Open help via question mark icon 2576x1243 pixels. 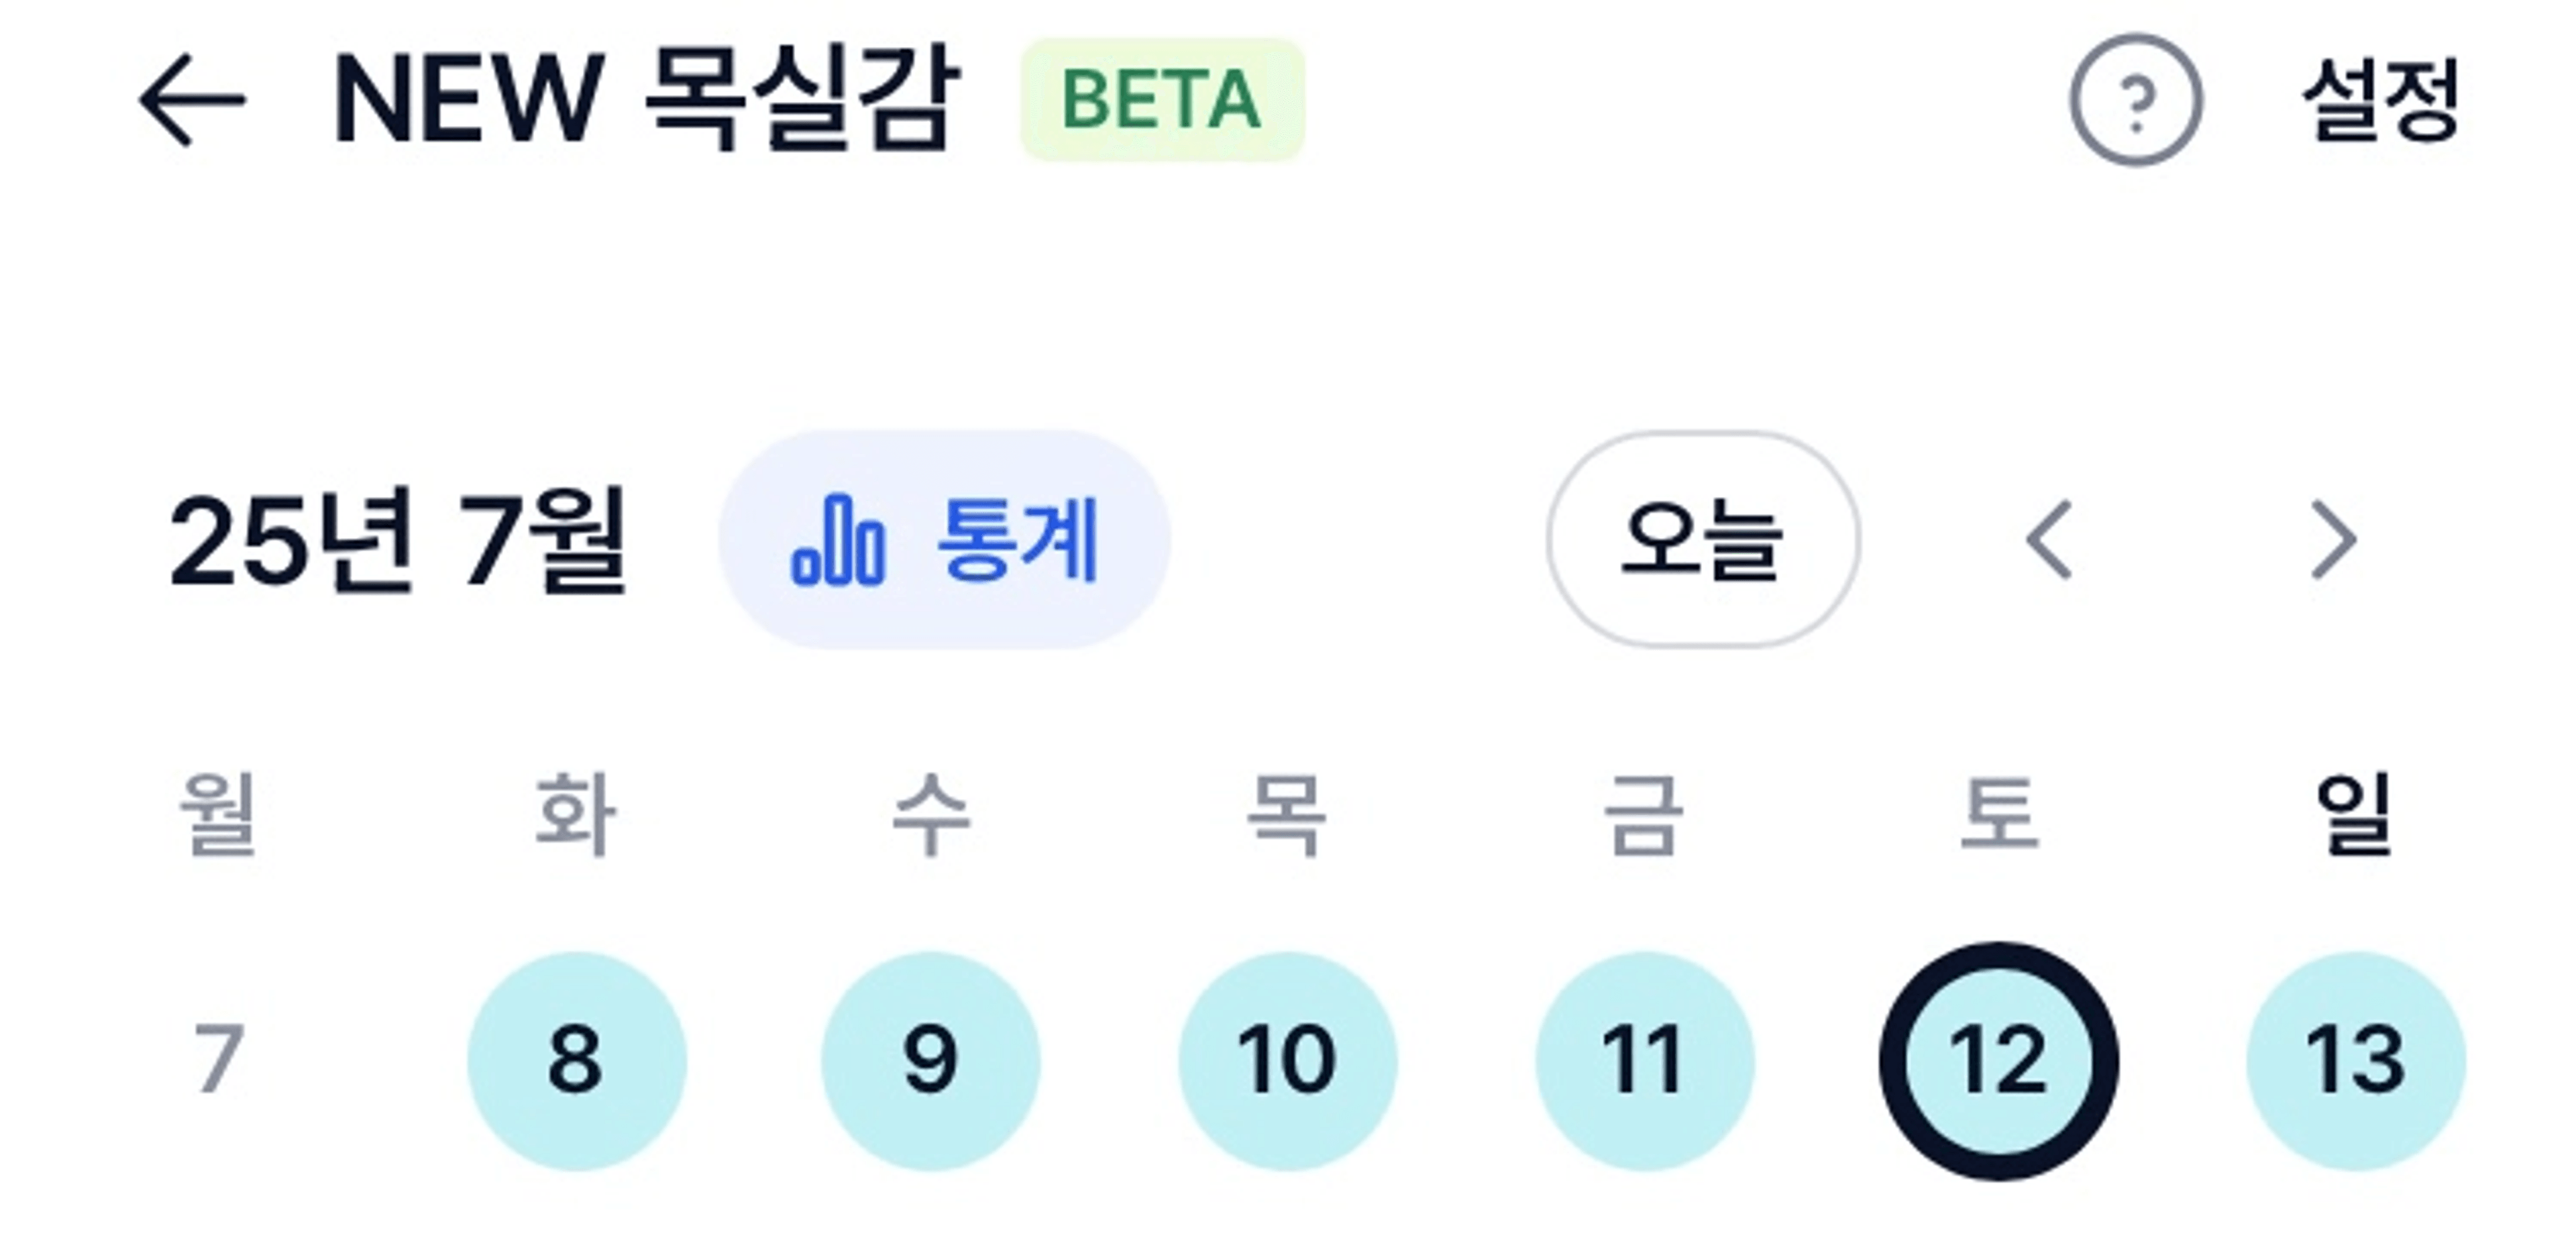(2135, 100)
